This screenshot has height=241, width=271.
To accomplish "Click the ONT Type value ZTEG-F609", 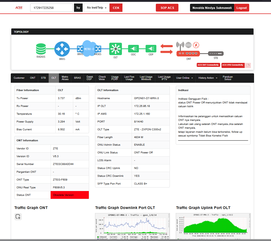I will (x=60, y=179).
